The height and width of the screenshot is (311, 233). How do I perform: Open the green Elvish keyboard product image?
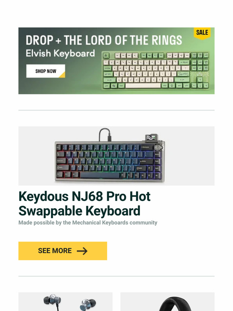coord(156,71)
